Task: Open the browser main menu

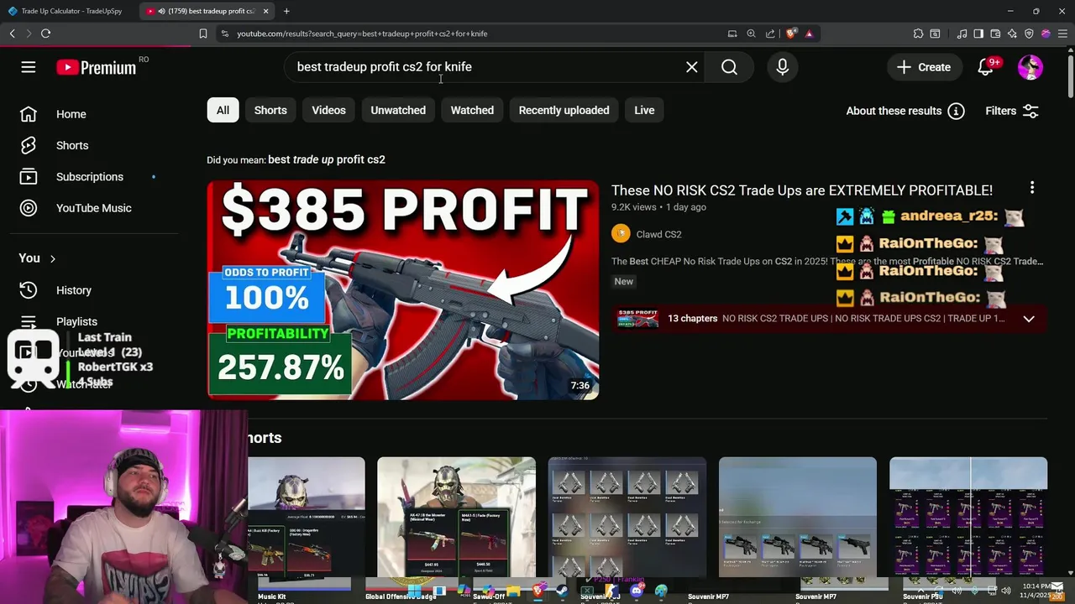Action: (1062, 34)
